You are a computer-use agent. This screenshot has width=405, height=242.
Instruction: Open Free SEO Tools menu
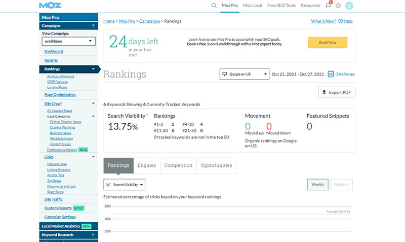pos(281,6)
